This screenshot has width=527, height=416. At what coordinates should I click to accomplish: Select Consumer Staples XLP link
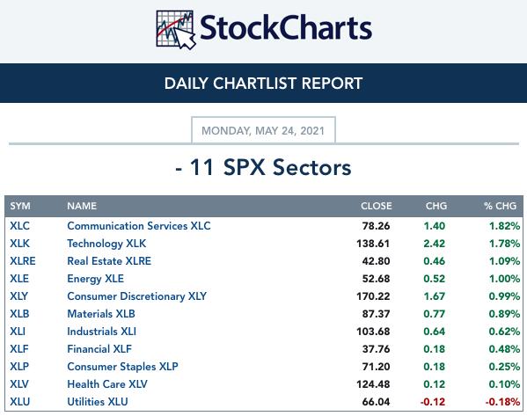click(122, 367)
